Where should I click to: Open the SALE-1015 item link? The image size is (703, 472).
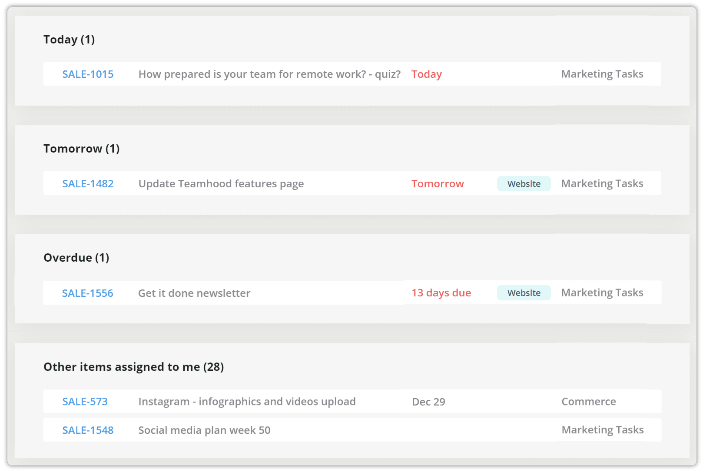[88, 74]
